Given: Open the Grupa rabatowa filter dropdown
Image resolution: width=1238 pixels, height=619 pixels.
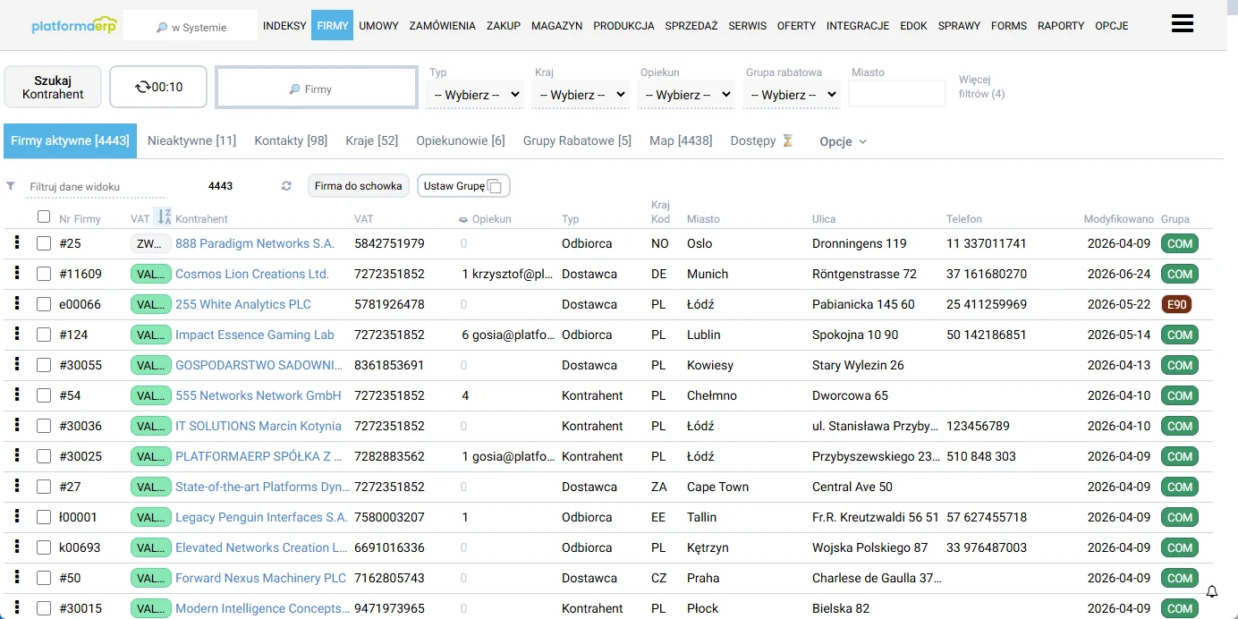Looking at the screenshot, I should 792,94.
